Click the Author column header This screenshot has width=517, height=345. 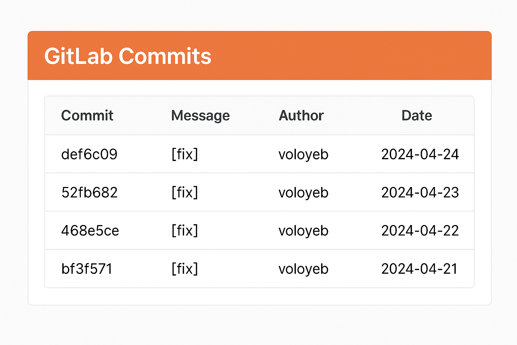301,116
